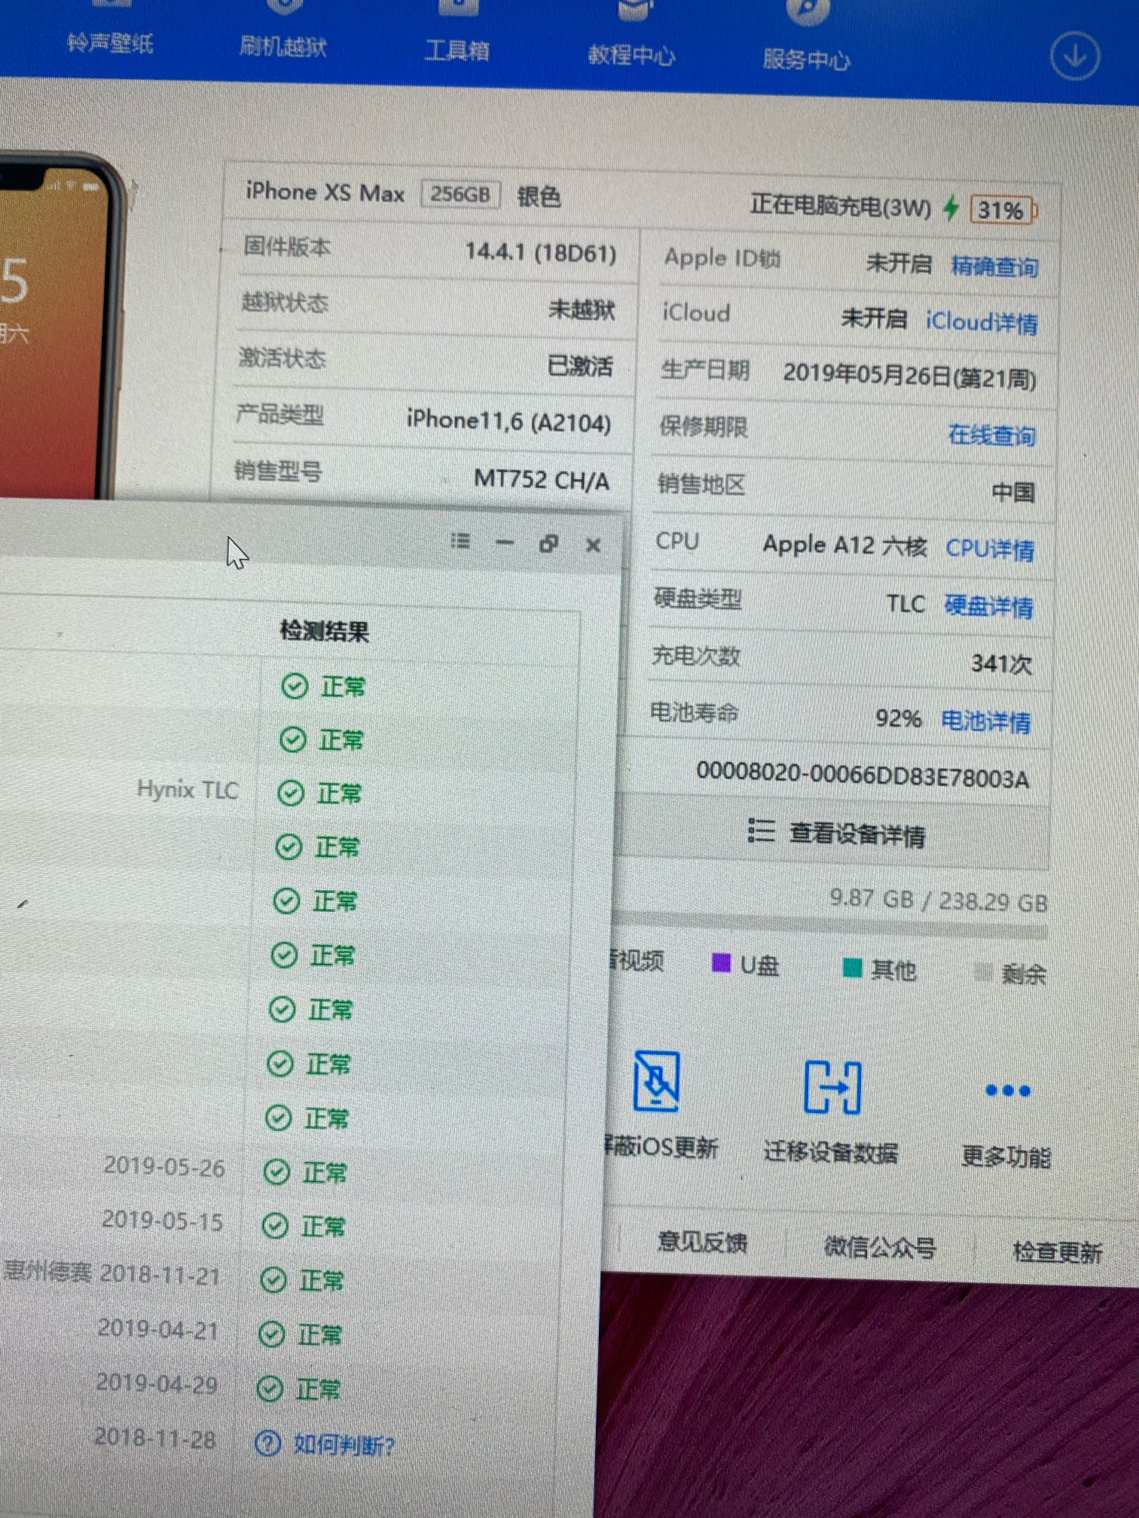Image resolution: width=1139 pixels, height=1518 pixels.
Task: Open the 微信公众号 link
Action: pos(879,1247)
